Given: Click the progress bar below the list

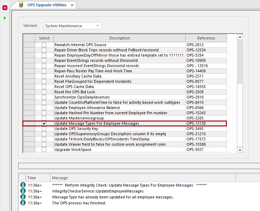Looking at the screenshot, I should click(139, 166).
